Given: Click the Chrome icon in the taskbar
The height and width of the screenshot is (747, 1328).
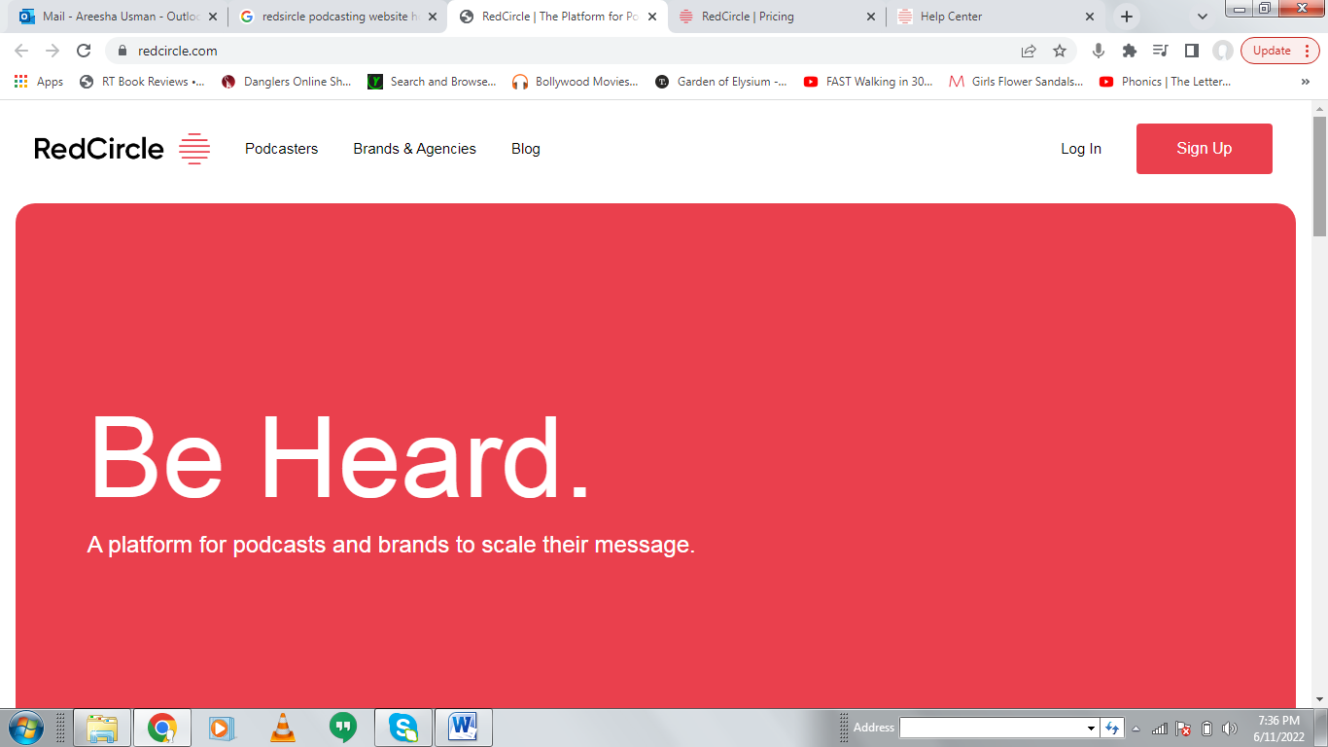Looking at the screenshot, I should coord(162,728).
